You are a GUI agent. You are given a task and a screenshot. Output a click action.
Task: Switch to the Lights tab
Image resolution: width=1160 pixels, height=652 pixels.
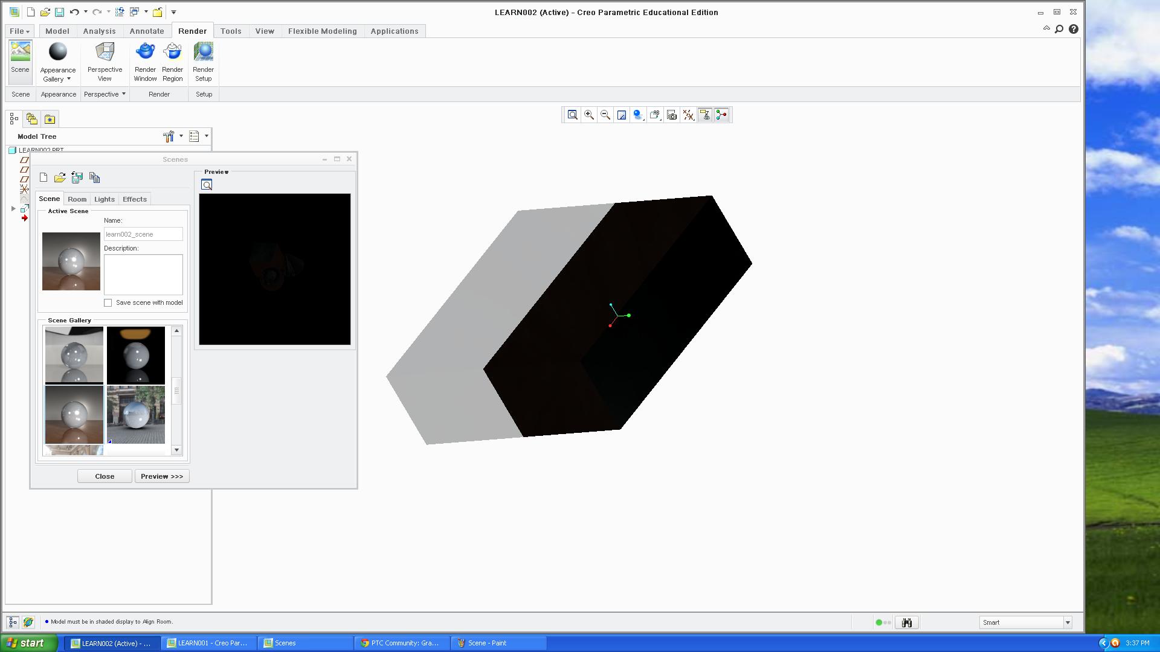[104, 199]
